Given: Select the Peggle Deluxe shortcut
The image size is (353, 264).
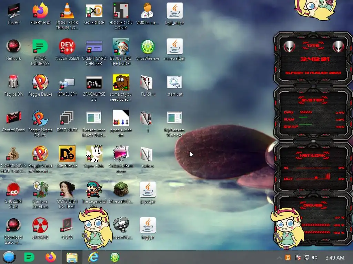Looking at the screenshot, I should click(x=40, y=82).
